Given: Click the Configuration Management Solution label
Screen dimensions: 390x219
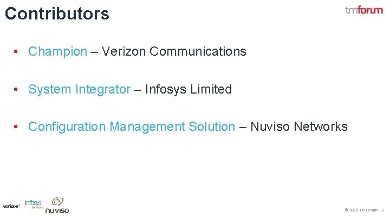Looking at the screenshot, I should (x=132, y=127).
